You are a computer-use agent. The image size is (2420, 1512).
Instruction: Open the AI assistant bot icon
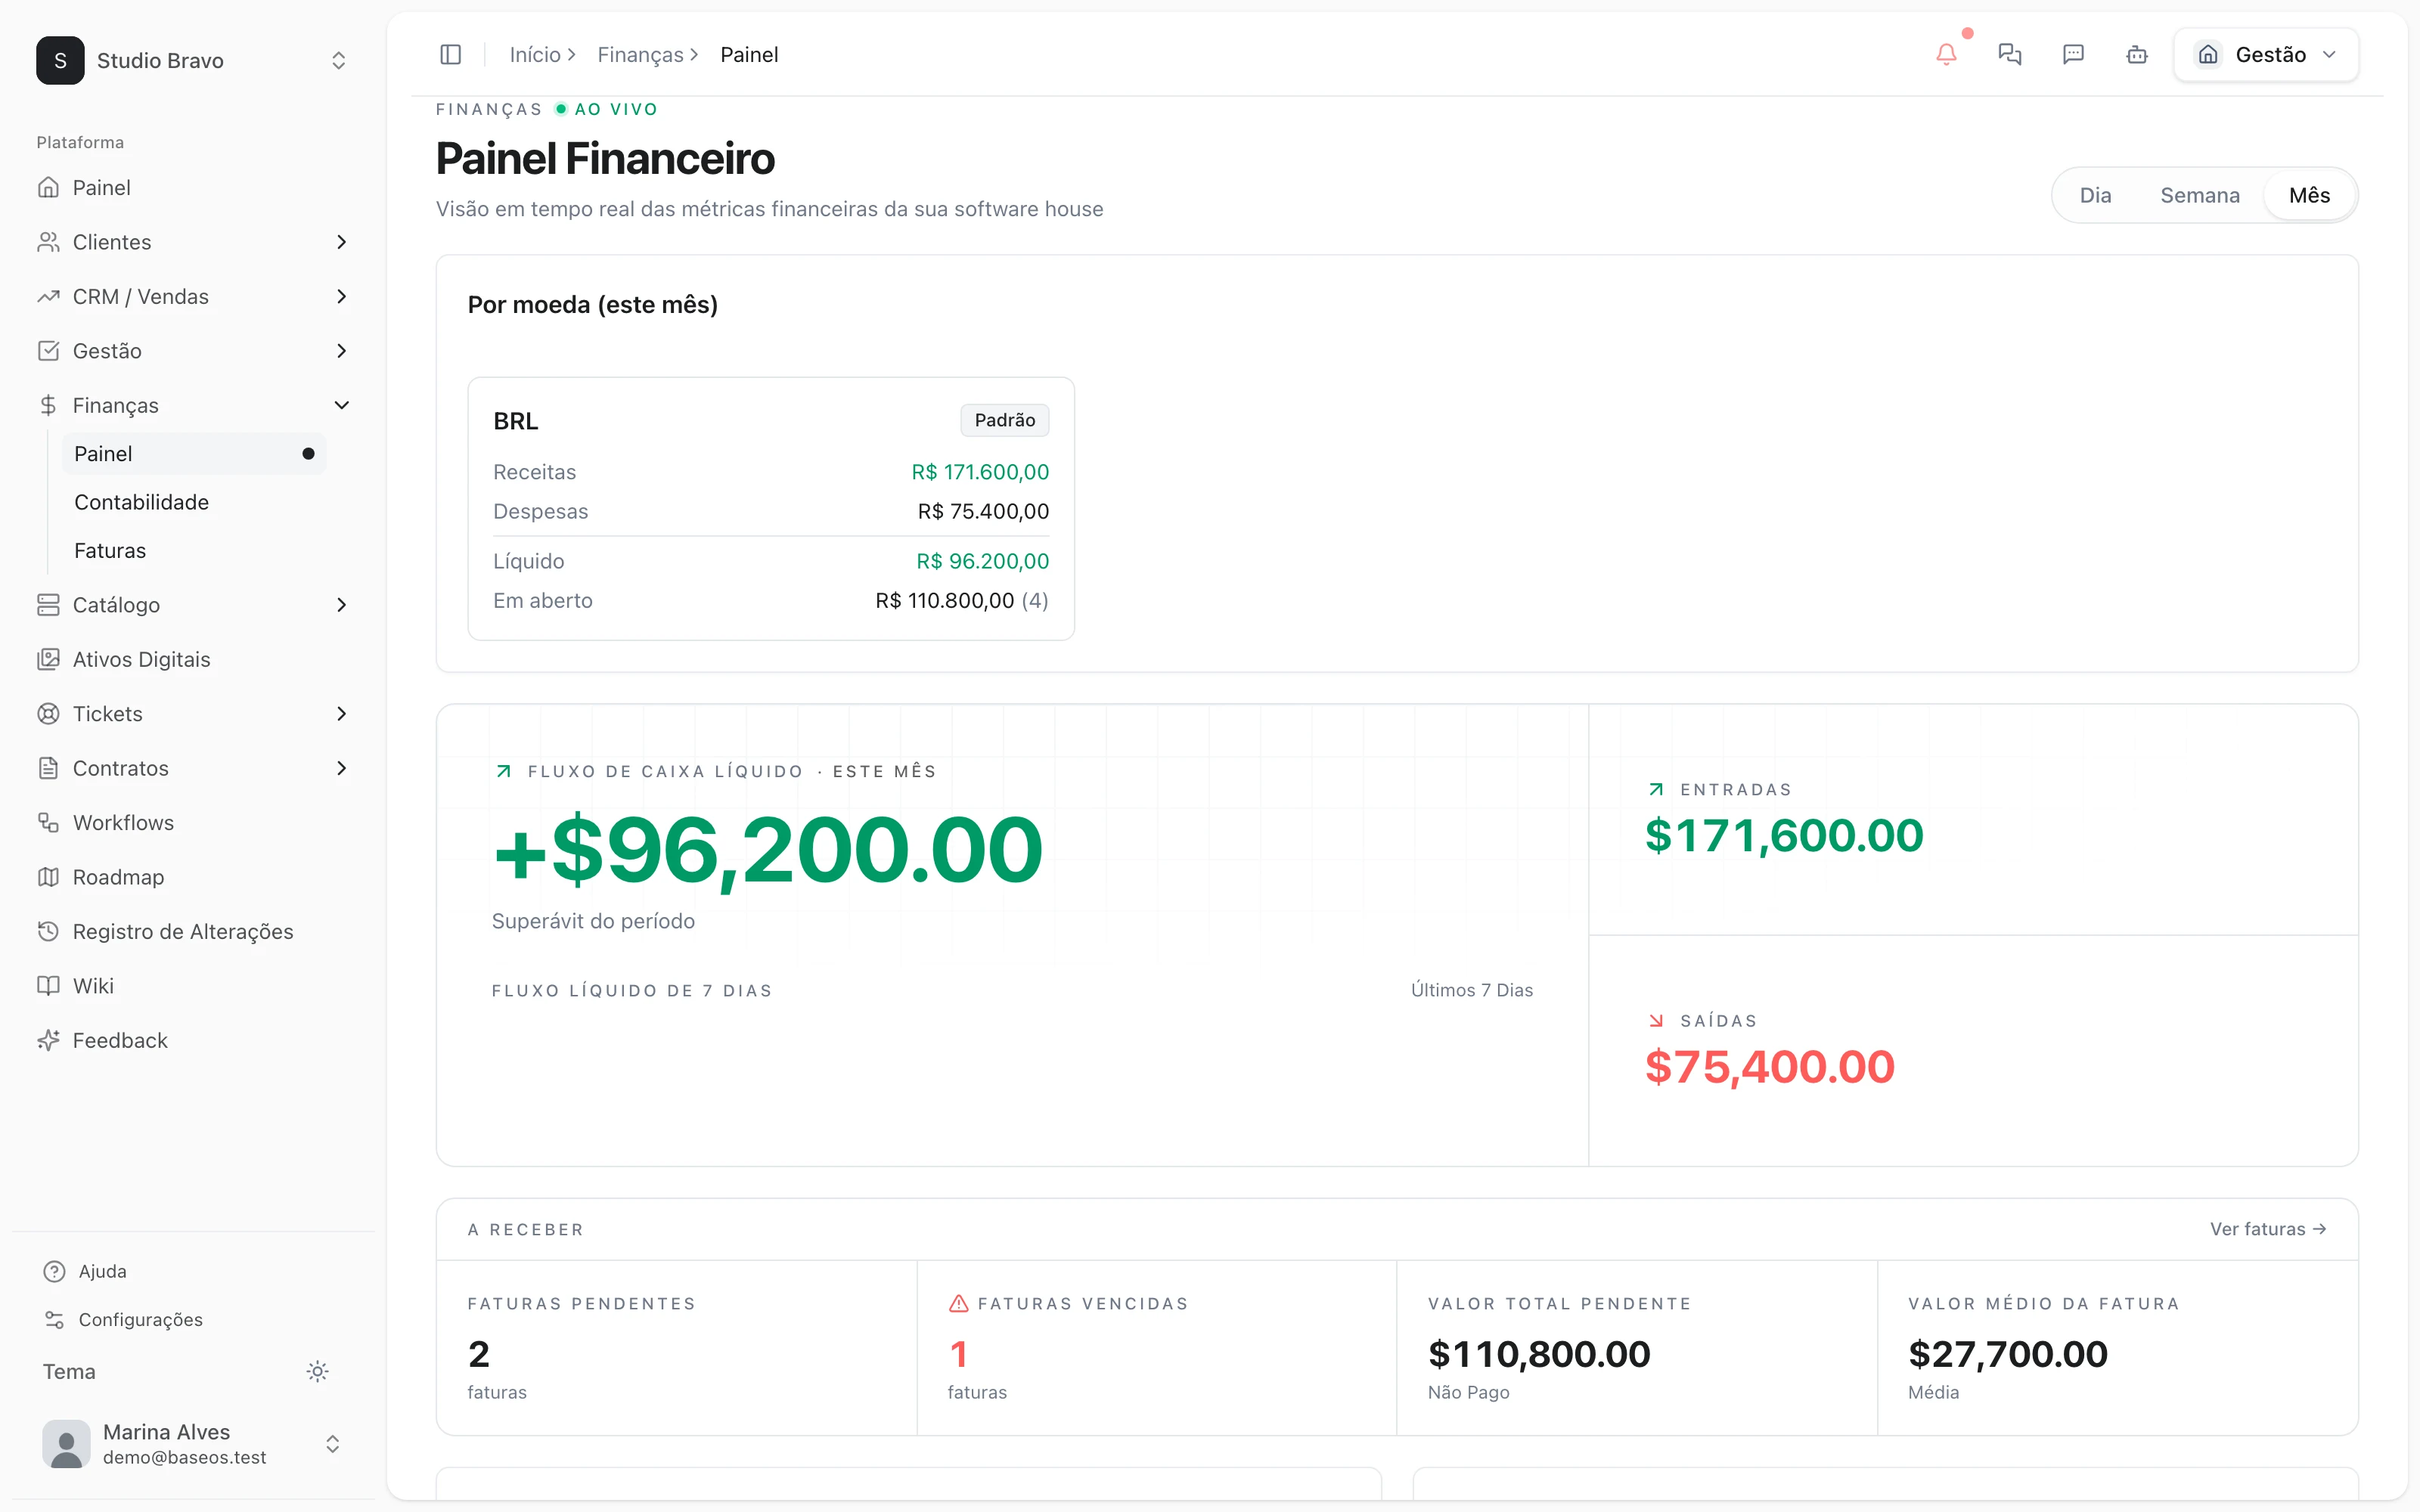pyautogui.click(x=2137, y=54)
